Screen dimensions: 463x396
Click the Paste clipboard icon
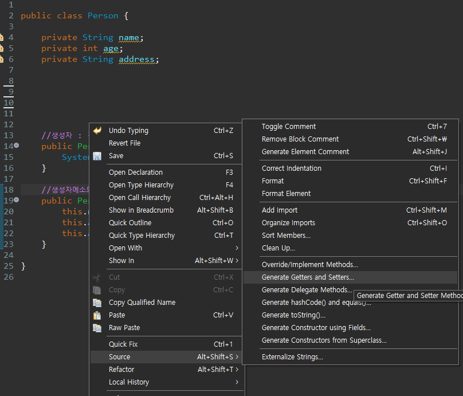tap(97, 315)
